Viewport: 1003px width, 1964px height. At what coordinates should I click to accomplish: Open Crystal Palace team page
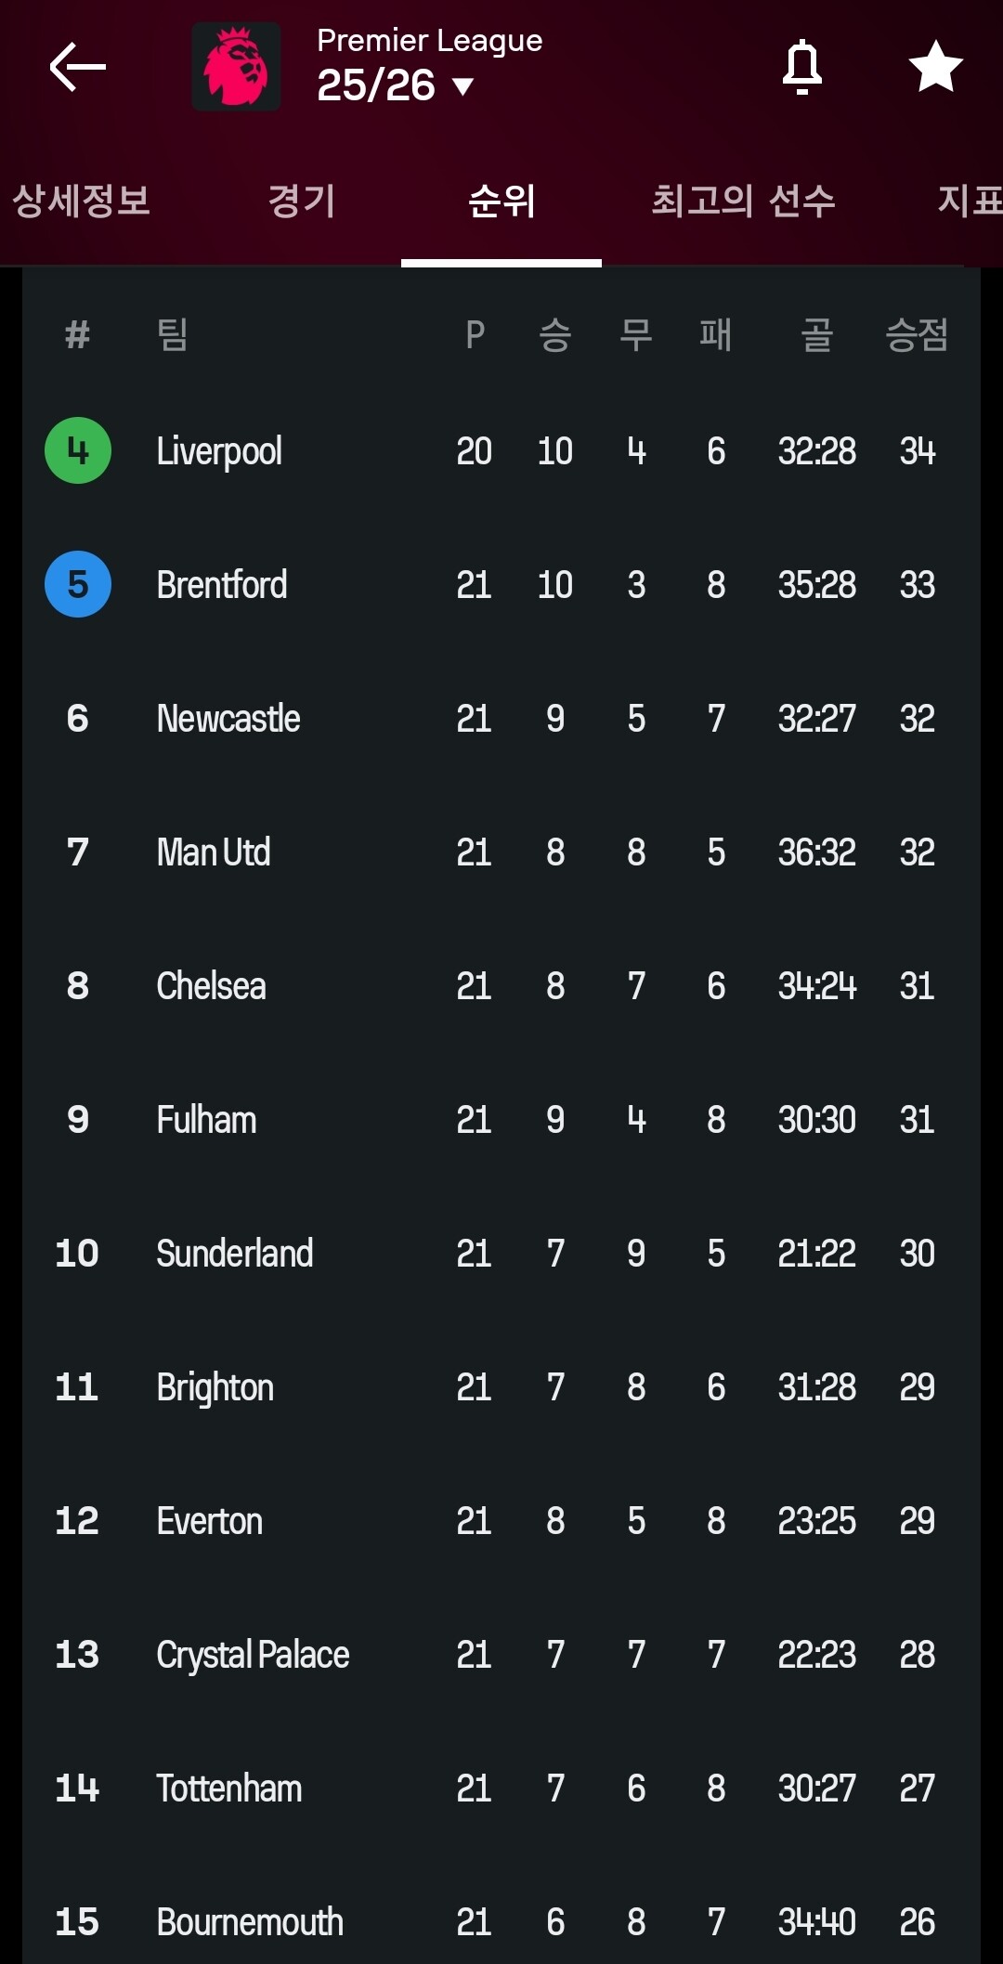click(253, 1655)
